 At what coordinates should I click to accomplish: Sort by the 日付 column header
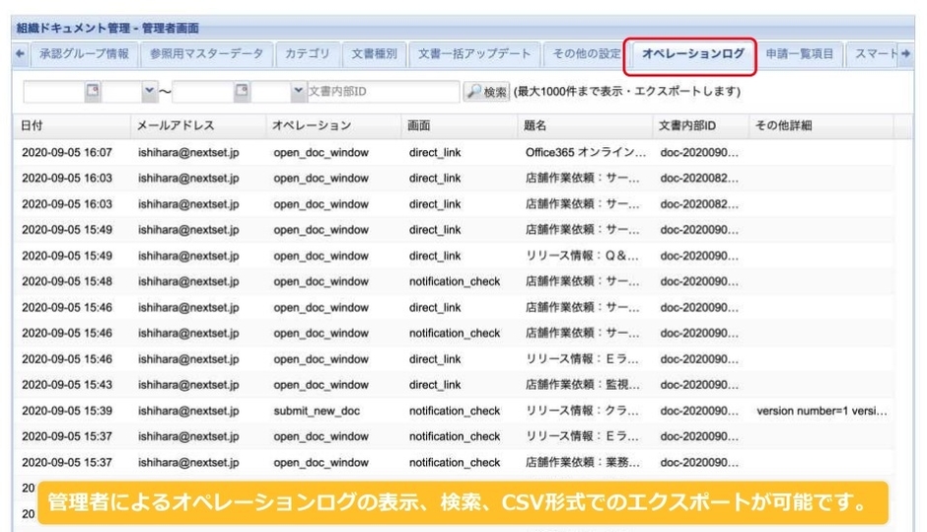coord(72,125)
